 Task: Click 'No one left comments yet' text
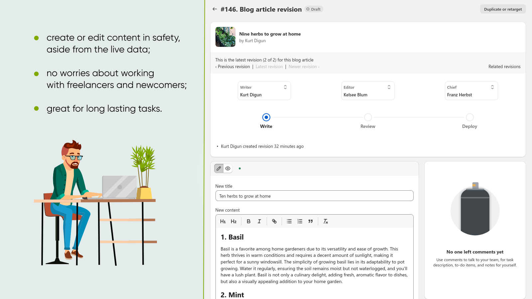[475, 252]
